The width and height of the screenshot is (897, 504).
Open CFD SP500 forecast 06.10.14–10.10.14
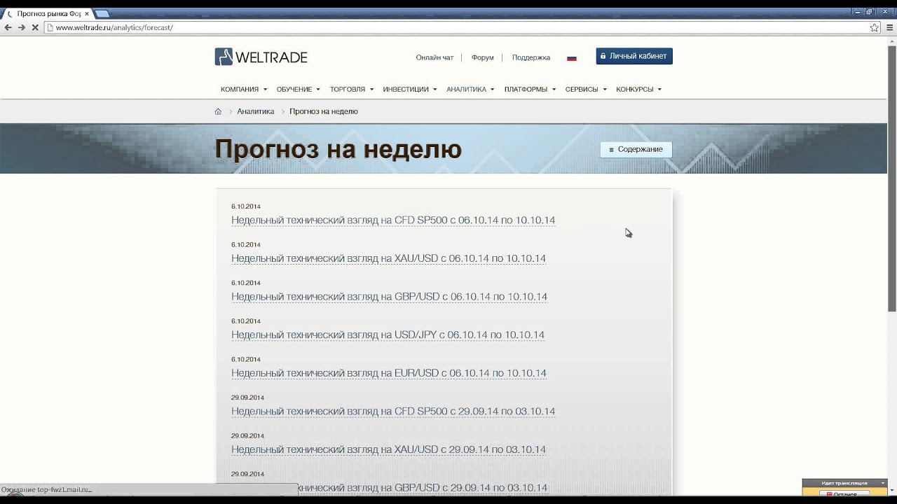point(393,220)
